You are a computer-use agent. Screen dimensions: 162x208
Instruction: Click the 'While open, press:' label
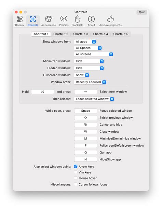coord(58,111)
